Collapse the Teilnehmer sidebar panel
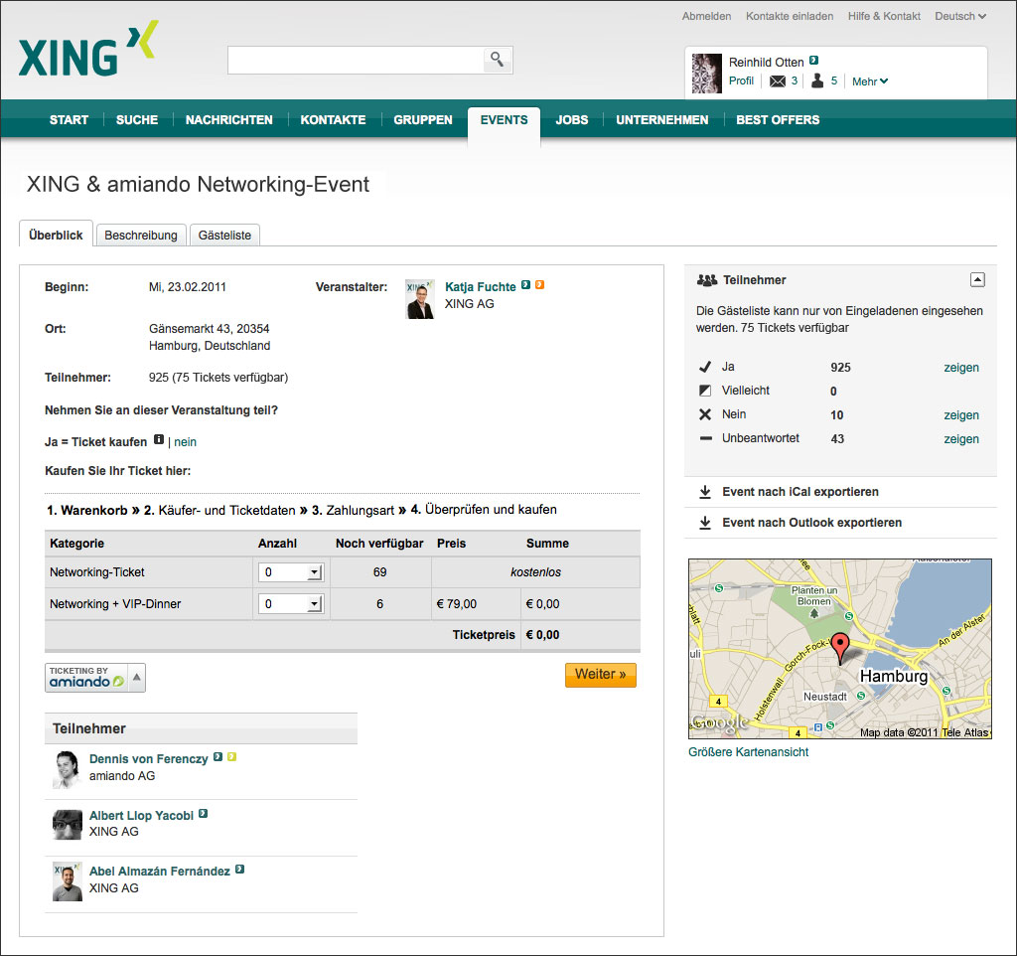The image size is (1017, 956). pyautogui.click(x=977, y=279)
